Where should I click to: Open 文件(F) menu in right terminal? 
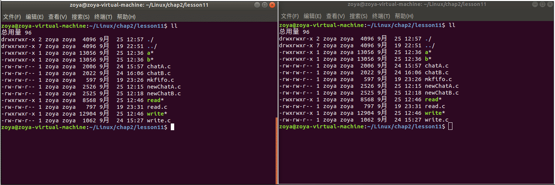click(x=290, y=16)
